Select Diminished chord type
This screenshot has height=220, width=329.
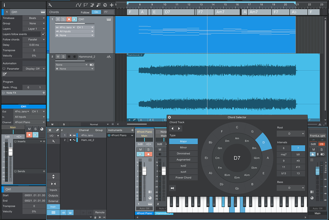(183, 154)
